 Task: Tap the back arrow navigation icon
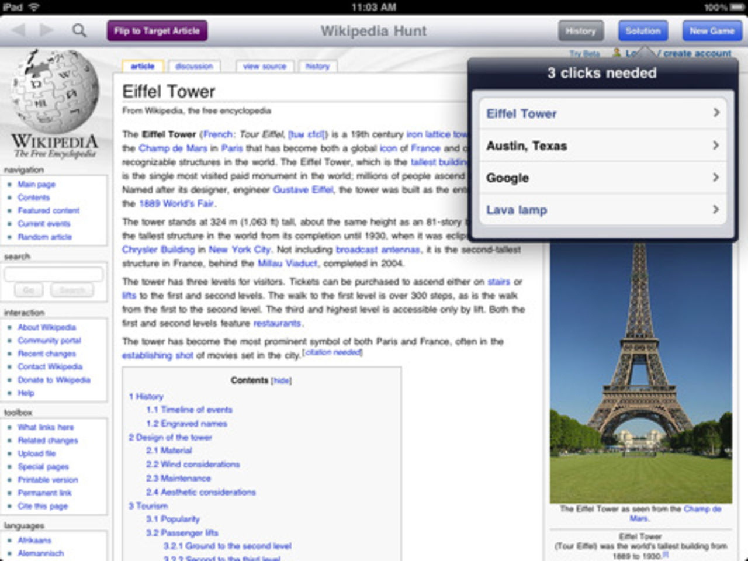pos(19,30)
